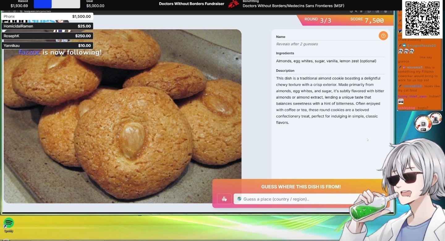Click the 'Ima say greece' chat message
This screenshot has width=445, height=241.
tap(415, 59)
